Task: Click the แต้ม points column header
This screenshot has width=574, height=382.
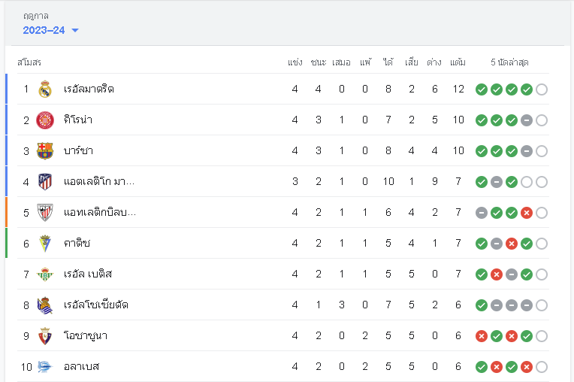Action: tap(458, 62)
